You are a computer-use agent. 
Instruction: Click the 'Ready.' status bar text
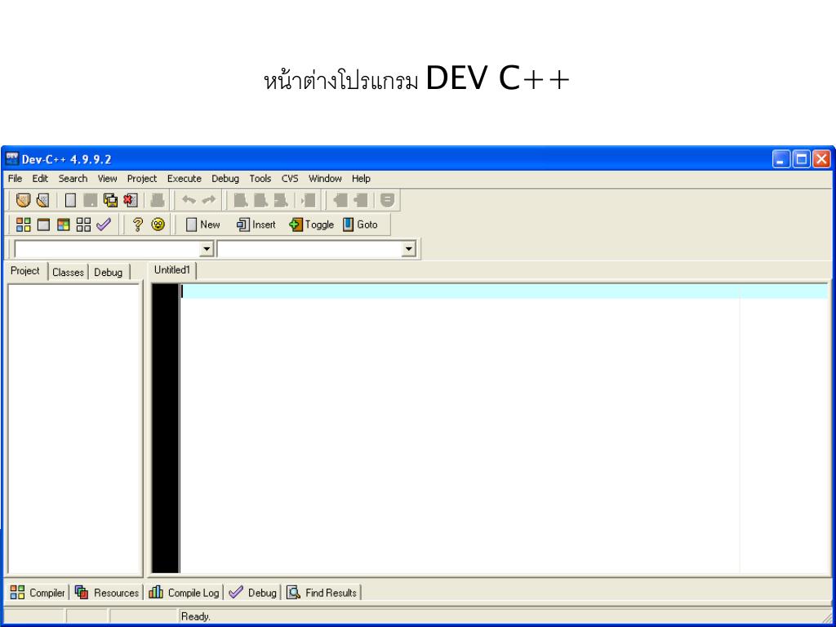196,617
